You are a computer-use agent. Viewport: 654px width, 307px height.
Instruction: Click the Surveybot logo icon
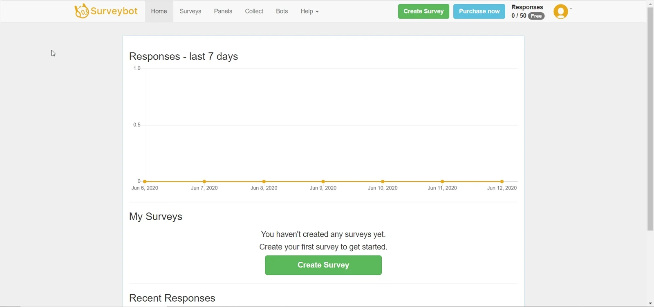click(x=81, y=11)
